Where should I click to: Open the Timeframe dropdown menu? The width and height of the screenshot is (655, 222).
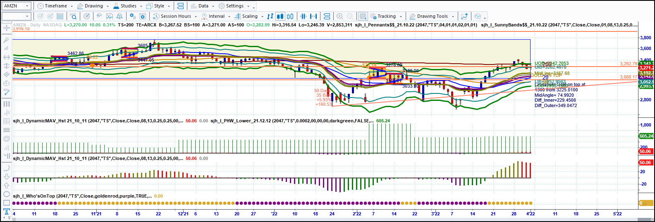click(55, 6)
